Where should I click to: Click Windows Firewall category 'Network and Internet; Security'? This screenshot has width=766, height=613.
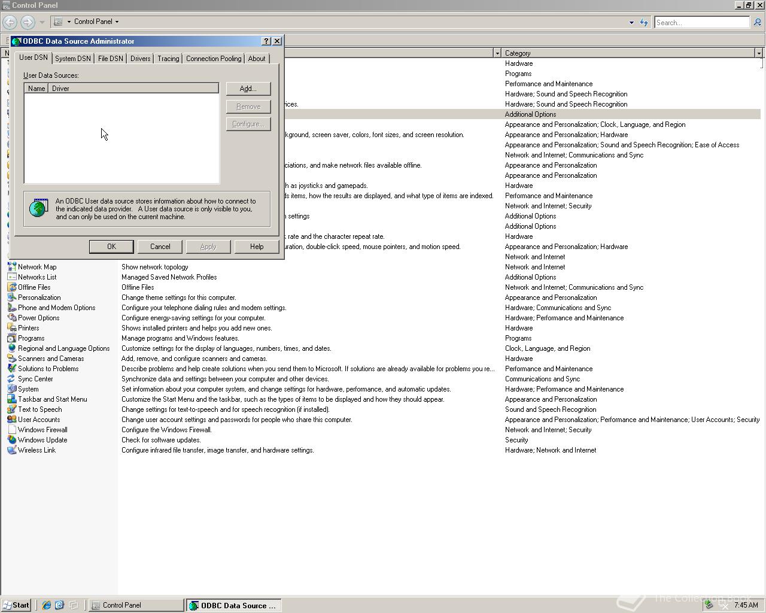[x=548, y=430]
